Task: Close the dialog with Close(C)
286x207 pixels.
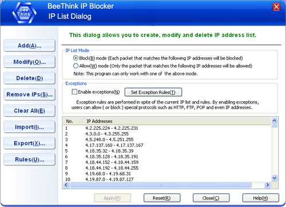Action: coord(211,198)
